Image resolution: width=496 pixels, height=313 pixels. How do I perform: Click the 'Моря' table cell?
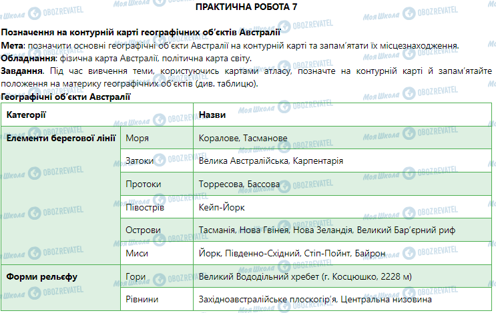tap(137, 139)
